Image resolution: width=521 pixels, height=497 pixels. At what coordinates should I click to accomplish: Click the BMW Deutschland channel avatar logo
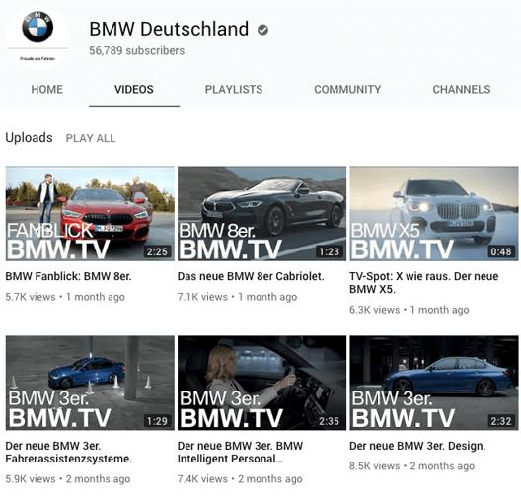[x=37, y=37]
